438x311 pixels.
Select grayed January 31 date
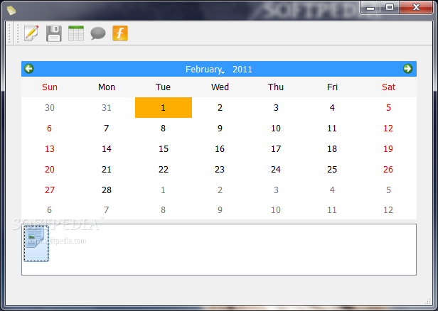click(x=107, y=107)
